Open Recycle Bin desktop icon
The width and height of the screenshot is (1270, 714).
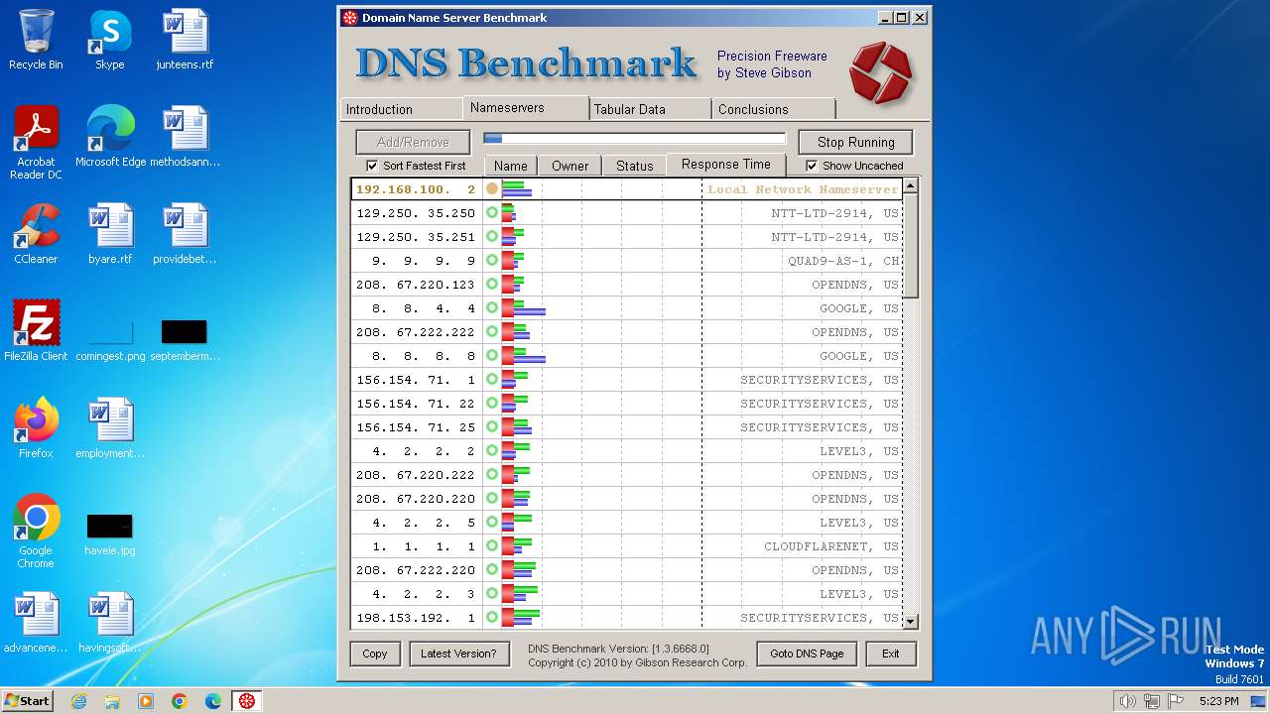tap(36, 40)
